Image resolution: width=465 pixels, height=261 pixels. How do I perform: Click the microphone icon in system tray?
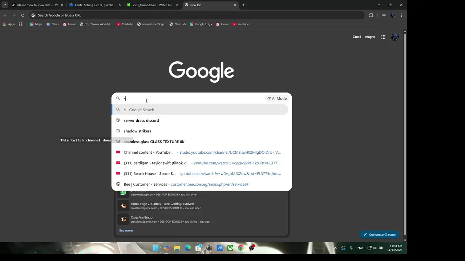351,248
